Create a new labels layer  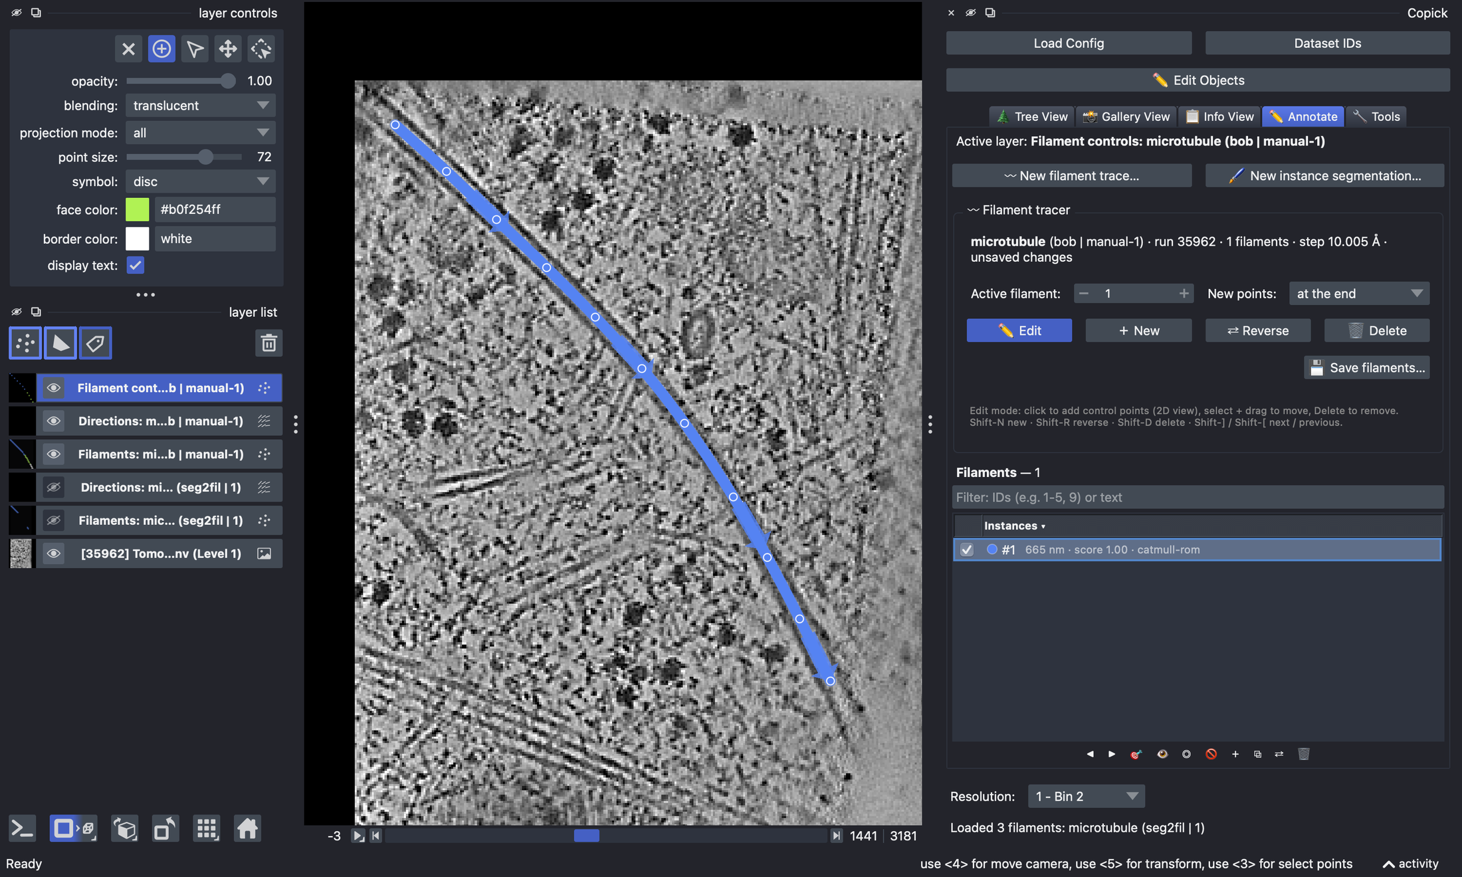96,343
